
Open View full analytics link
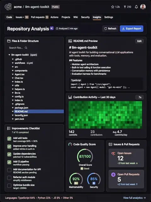pyautogui.click(x=134, y=198)
